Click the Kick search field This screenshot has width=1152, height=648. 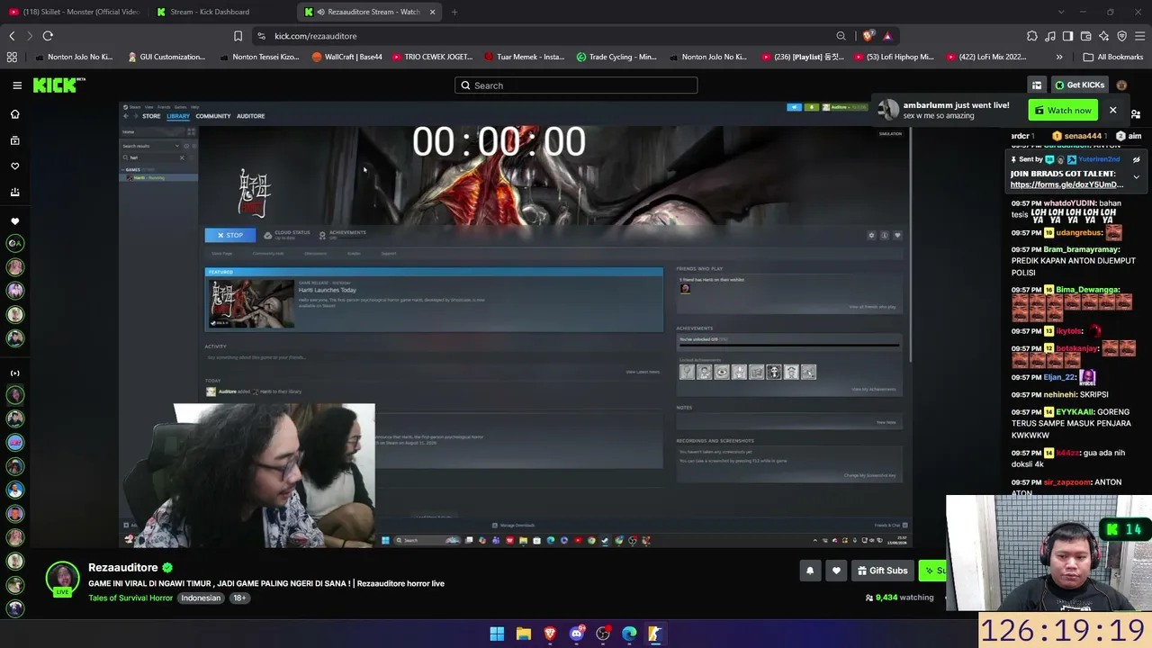[576, 85]
